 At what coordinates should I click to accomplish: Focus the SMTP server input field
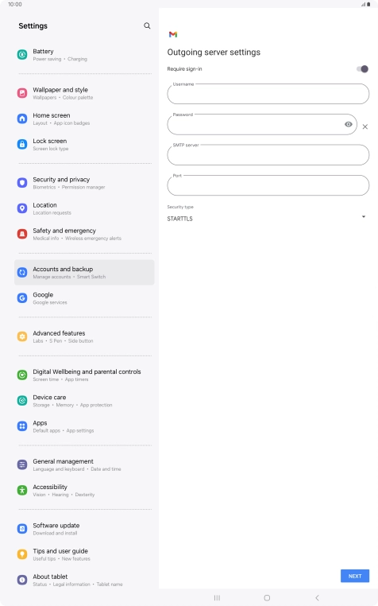pos(268,155)
